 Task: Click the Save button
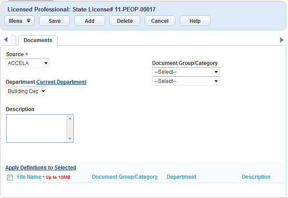(55, 21)
